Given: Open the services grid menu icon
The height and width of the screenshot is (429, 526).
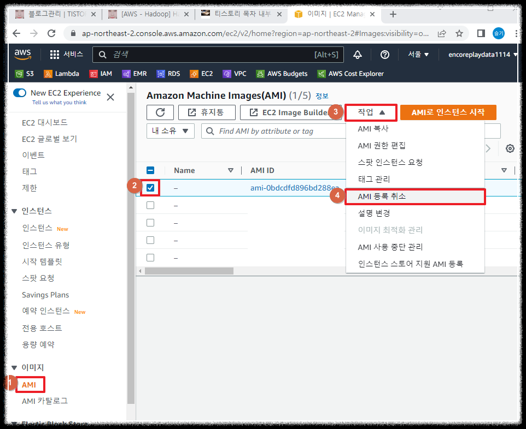Looking at the screenshot, I should (54, 55).
